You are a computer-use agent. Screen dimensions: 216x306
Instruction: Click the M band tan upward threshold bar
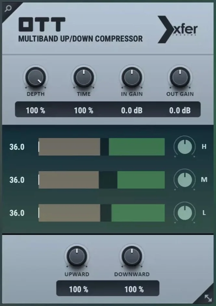(69, 180)
